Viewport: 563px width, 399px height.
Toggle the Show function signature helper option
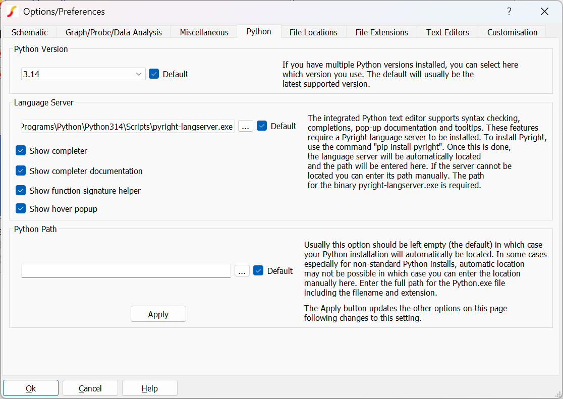point(20,190)
